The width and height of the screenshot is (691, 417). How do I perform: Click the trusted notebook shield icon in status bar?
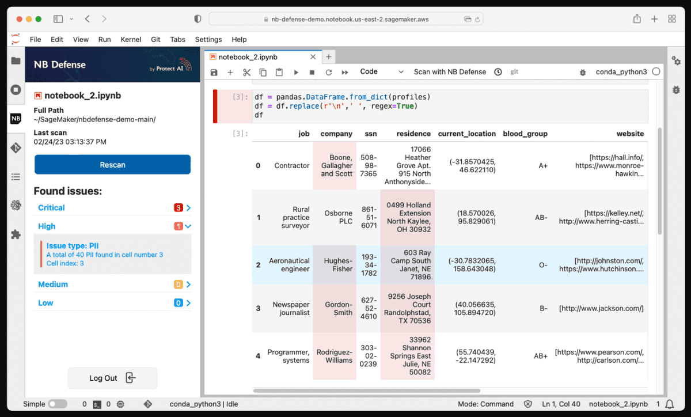point(528,404)
